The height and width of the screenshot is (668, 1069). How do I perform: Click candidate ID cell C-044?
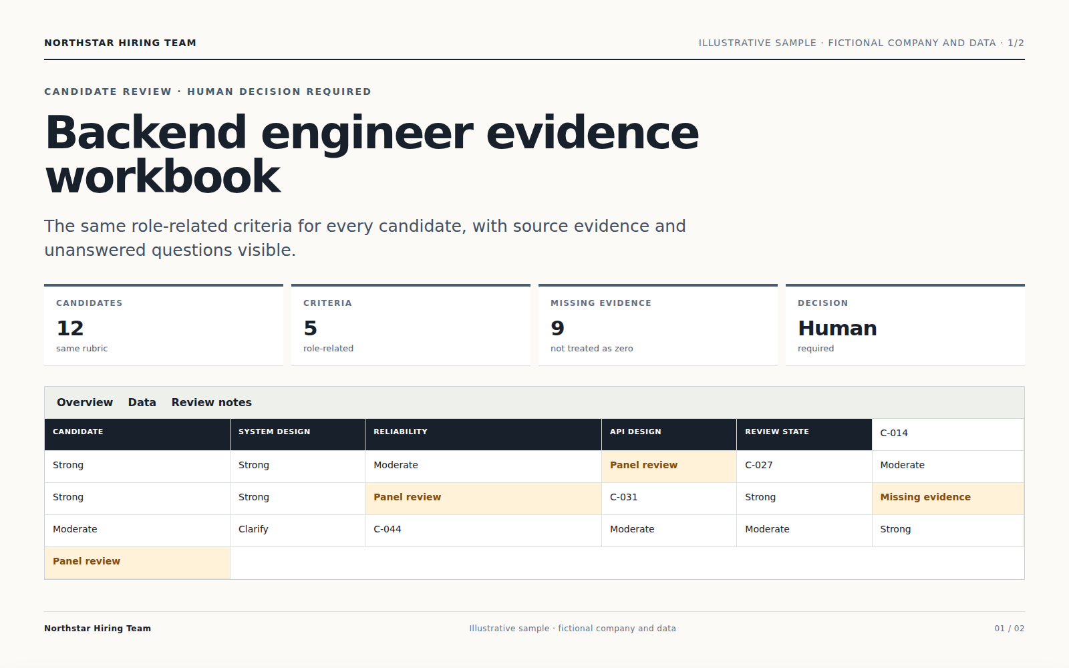coord(483,530)
